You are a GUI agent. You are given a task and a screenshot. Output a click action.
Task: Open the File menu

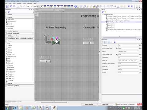point(6,4)
